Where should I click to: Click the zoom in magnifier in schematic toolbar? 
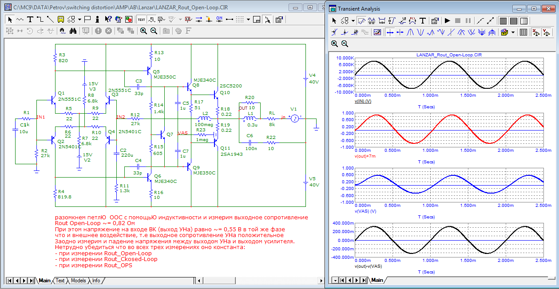(x=143, y=31)
